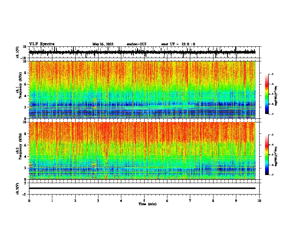
Task: Click time axis tick label "7"
Action: coord(190,201)
